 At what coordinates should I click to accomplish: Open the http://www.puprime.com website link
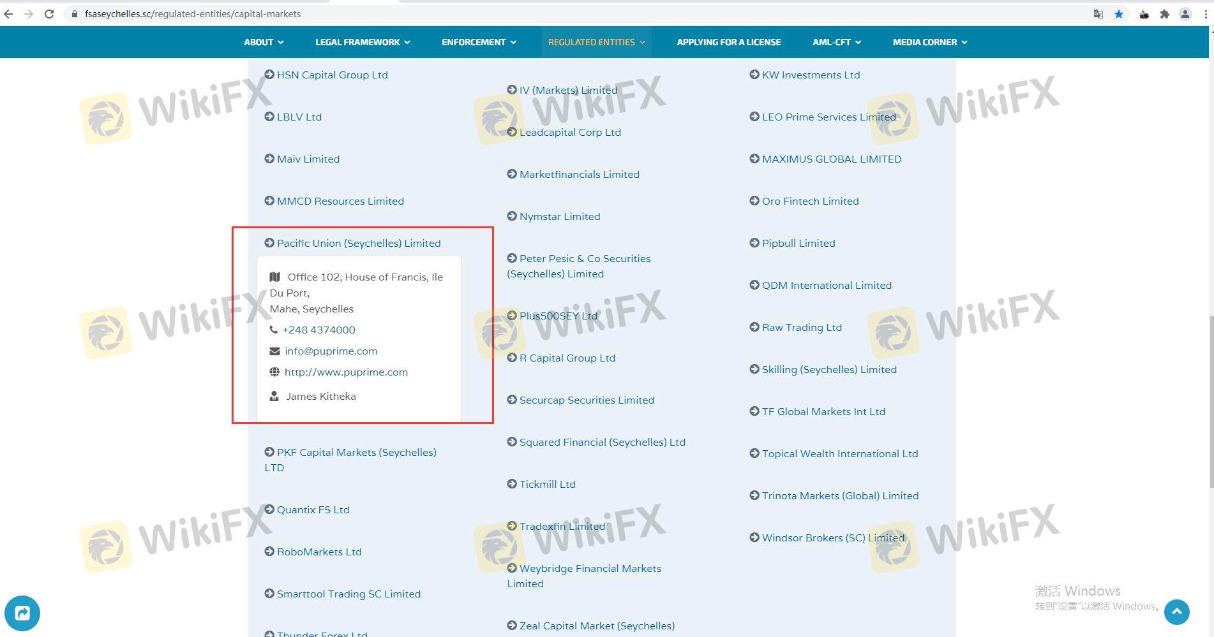pos(346,372)
